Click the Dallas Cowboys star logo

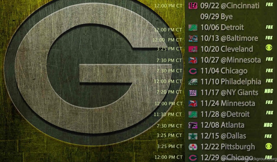(193, 136)
